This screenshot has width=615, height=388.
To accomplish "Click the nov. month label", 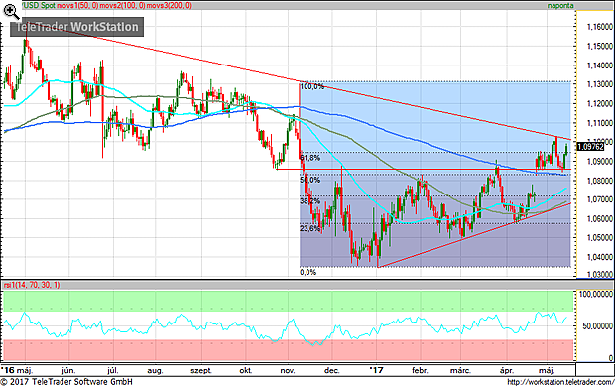I will click(x=288, y=370).
